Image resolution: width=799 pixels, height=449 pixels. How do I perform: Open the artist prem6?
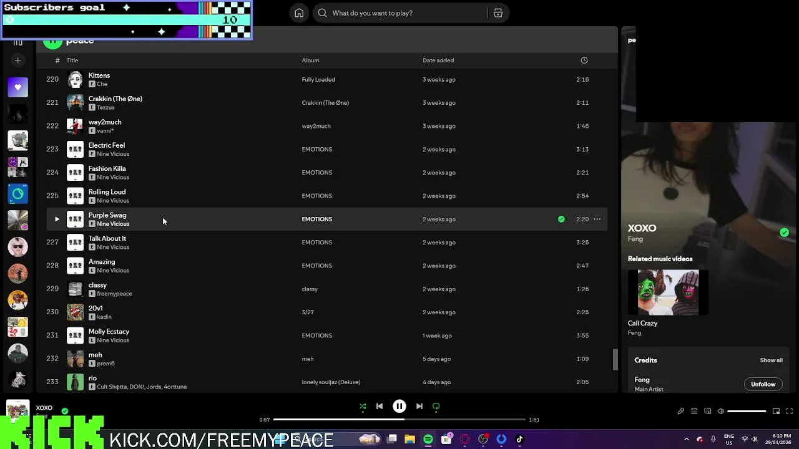[x=105, y=364]
